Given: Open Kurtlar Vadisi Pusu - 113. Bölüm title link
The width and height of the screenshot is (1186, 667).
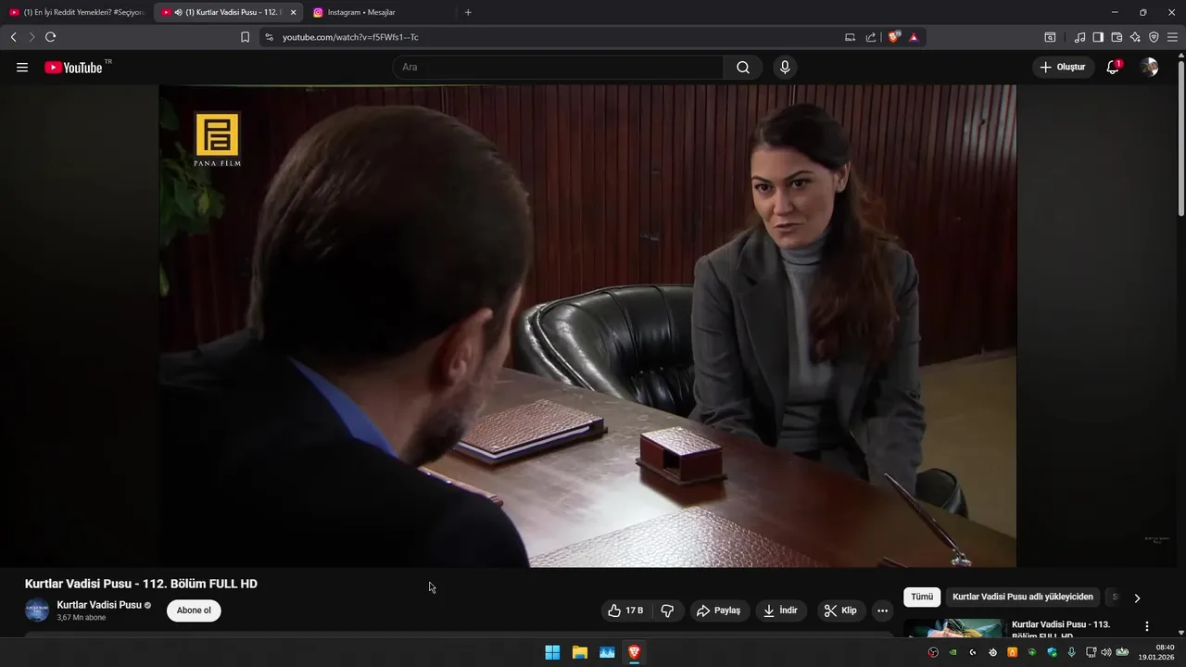Looking at the screenshot, I should point(1061,629).
